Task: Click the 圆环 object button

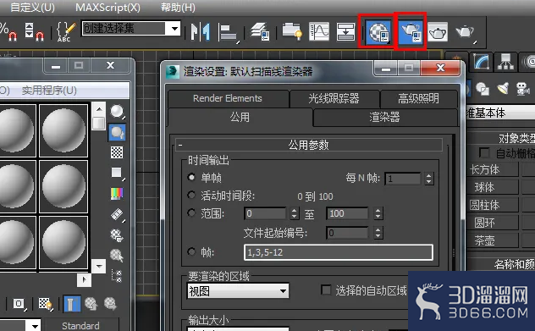Action: [x=494, y=223]
